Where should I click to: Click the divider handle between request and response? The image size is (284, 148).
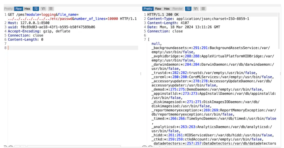click(x=141, y=74)
